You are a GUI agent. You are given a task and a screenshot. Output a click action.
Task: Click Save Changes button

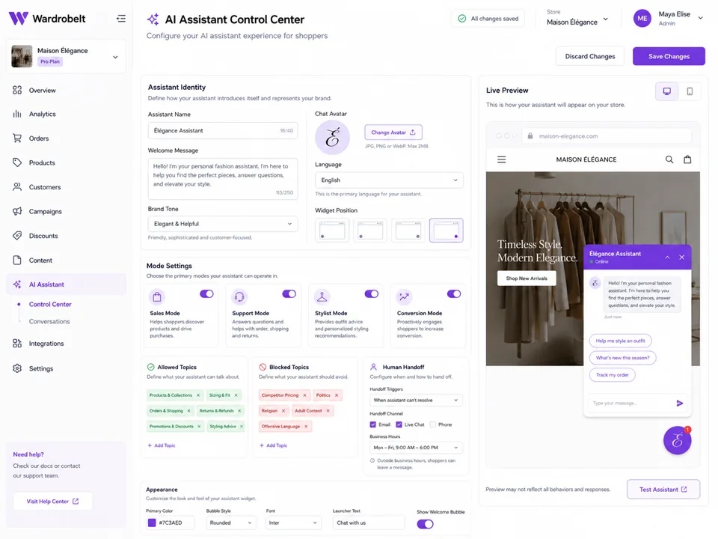[x=669, y=56]
